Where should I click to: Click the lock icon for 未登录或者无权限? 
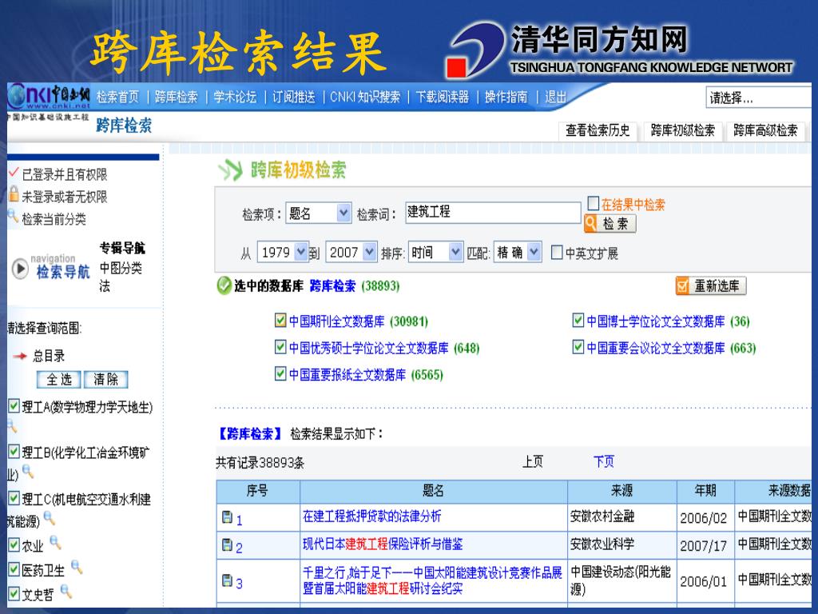(14, 194)
